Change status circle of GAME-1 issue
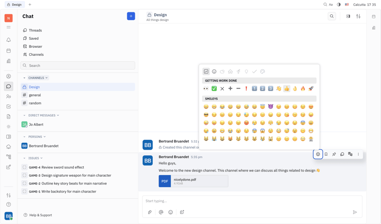 pos(24,192)
